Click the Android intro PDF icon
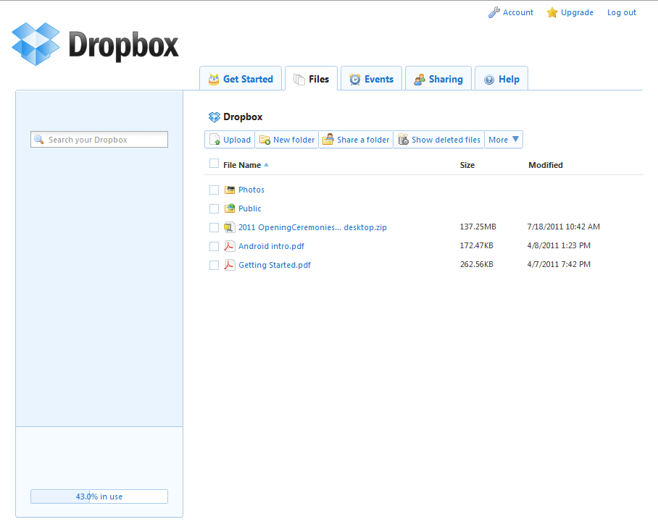The image size is (658, 524). click(x=229, y=246)
